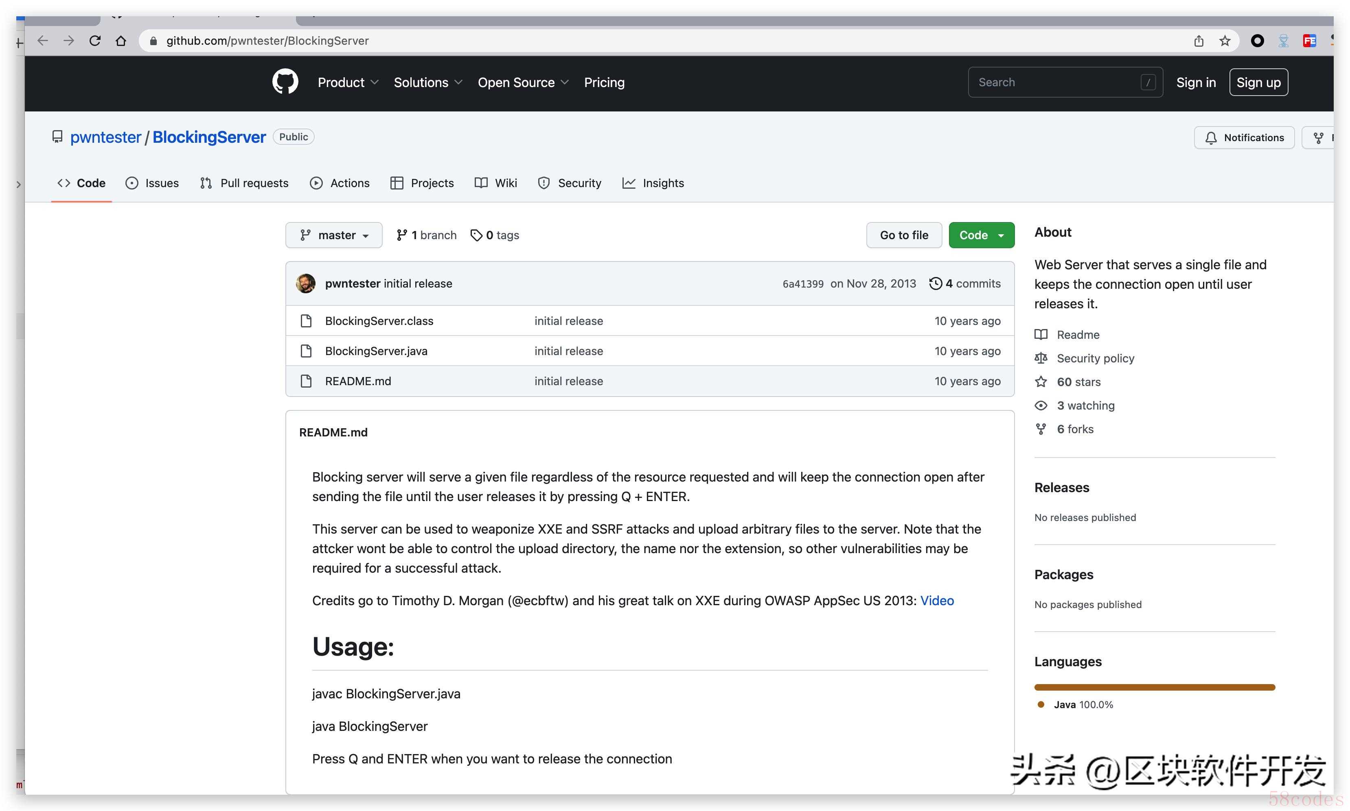The height and width of the screenshot is (811, 1350).
Task: Switch to the Issues tab
Action: click(152, 183)
